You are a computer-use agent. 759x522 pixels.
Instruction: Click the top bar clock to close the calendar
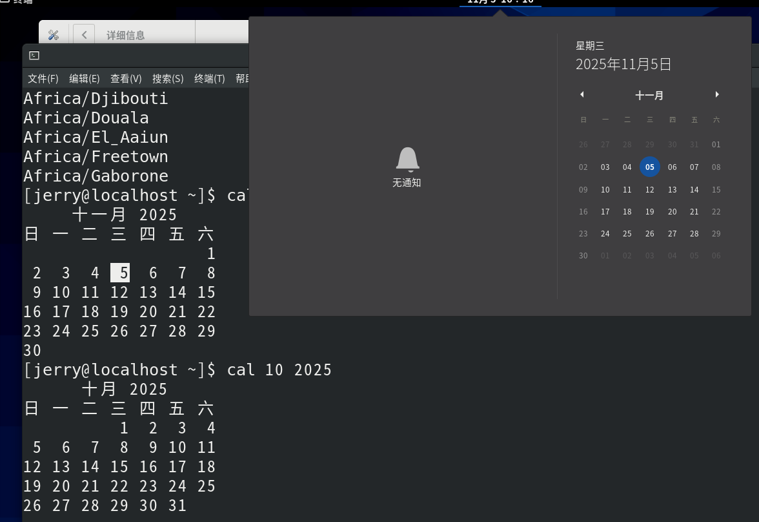click(500, 2)
